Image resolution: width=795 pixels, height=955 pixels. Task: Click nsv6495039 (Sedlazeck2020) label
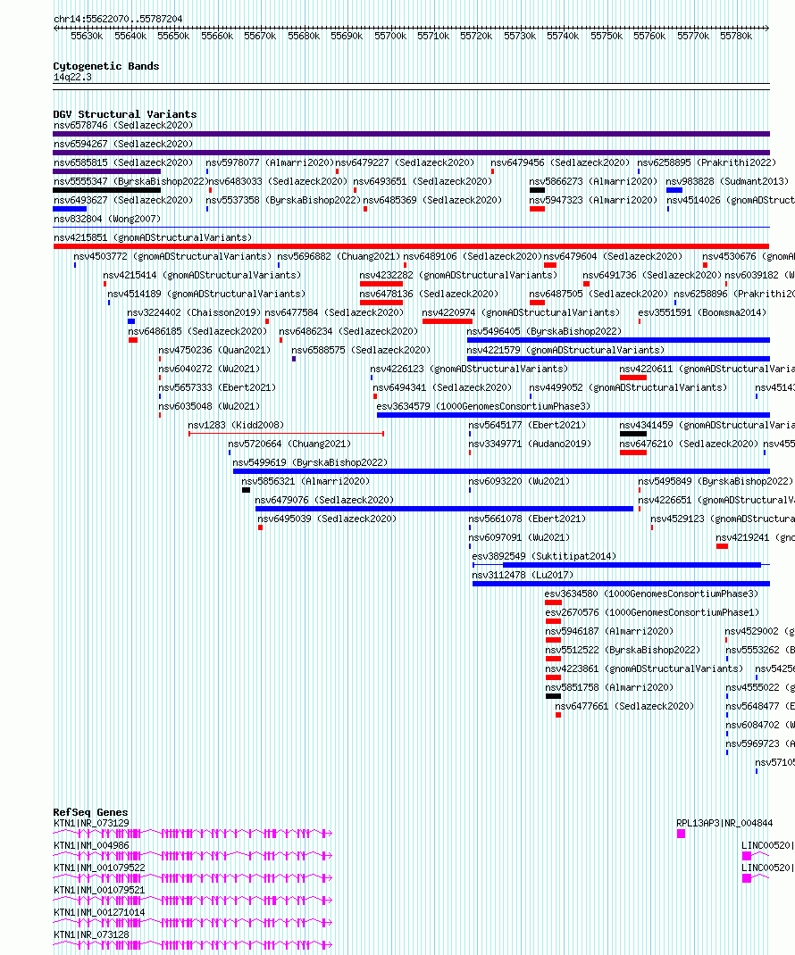(327, 519)
